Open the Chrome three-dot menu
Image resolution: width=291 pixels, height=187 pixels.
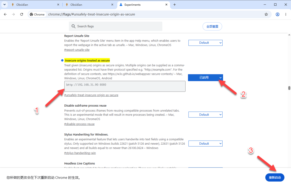click(x=286, y=14)
